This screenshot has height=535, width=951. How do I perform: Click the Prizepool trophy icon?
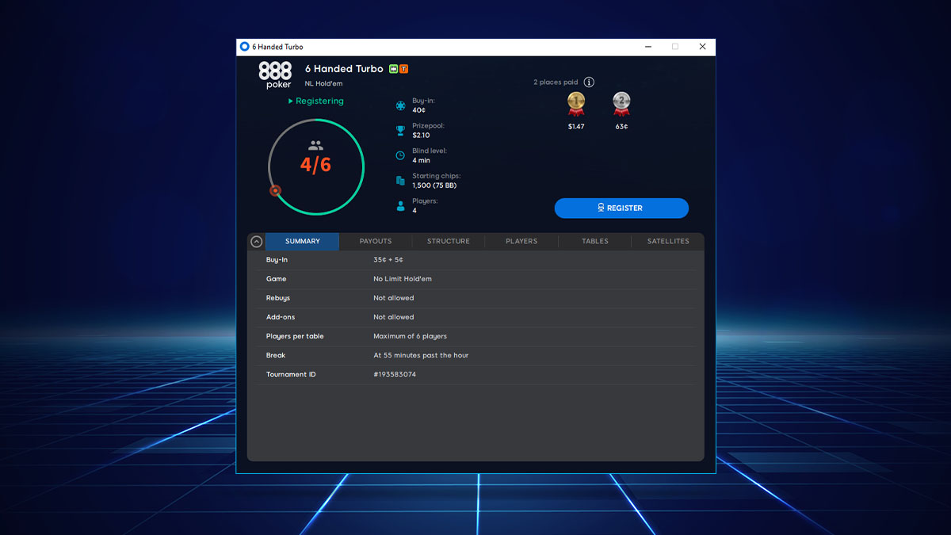399,130
